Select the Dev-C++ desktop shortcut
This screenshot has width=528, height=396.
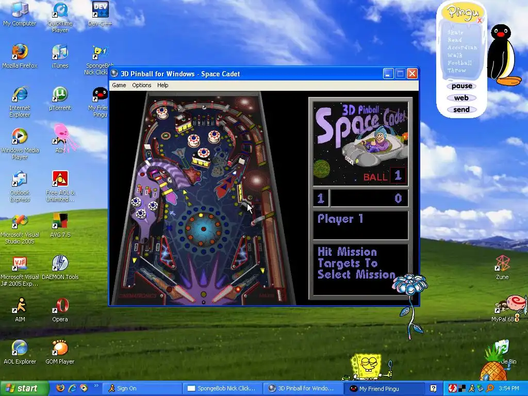tap(100, 13)
